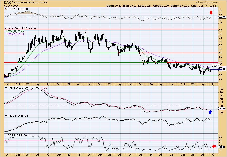Open the StockCharts.com copyright link
Viewport: 227px width, 157px height.
coord(207,2)
